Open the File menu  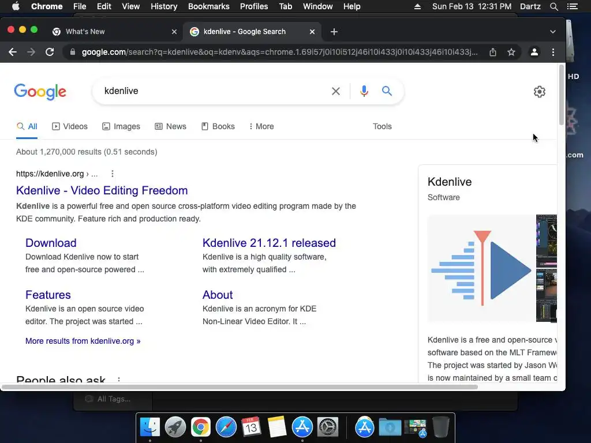pos(80,6)
